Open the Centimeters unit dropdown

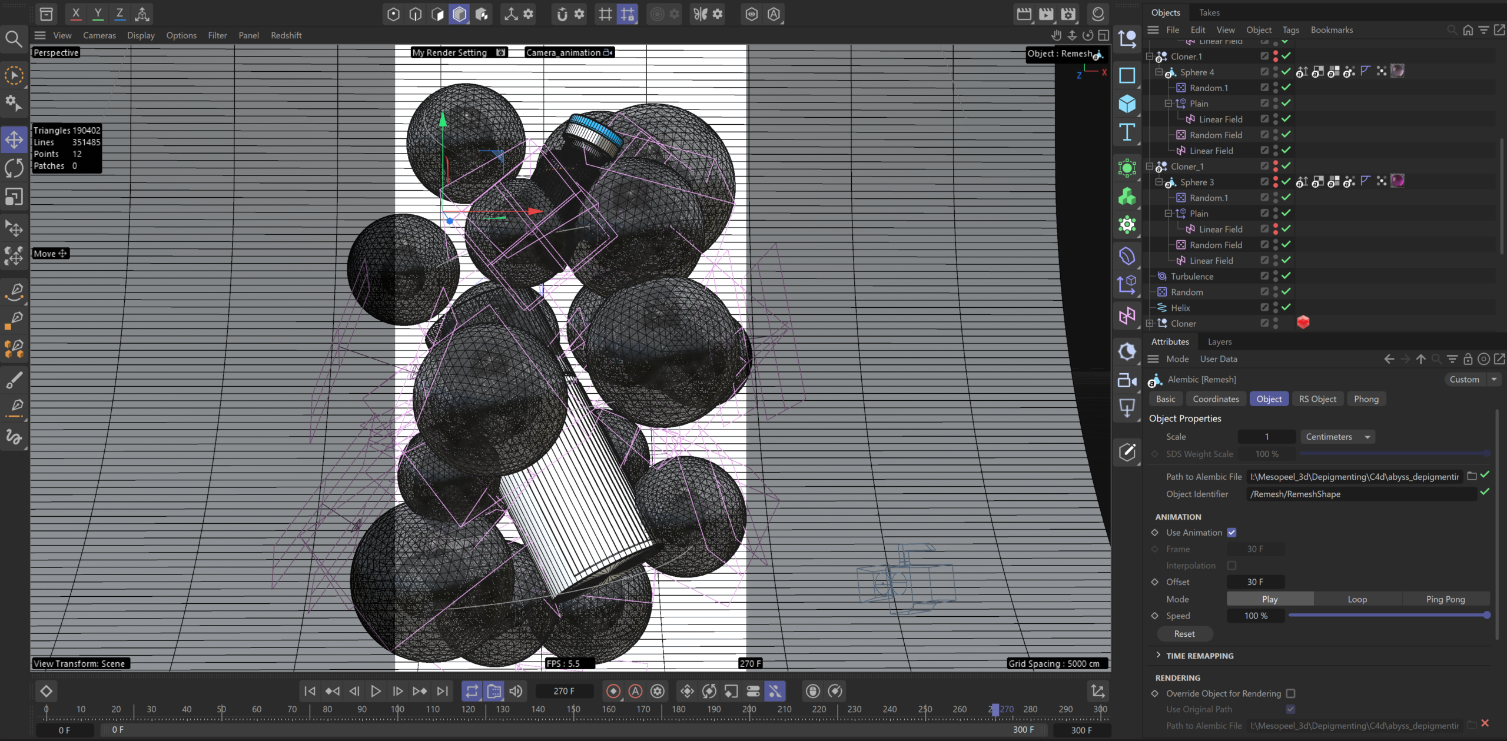click(1337, 437)
